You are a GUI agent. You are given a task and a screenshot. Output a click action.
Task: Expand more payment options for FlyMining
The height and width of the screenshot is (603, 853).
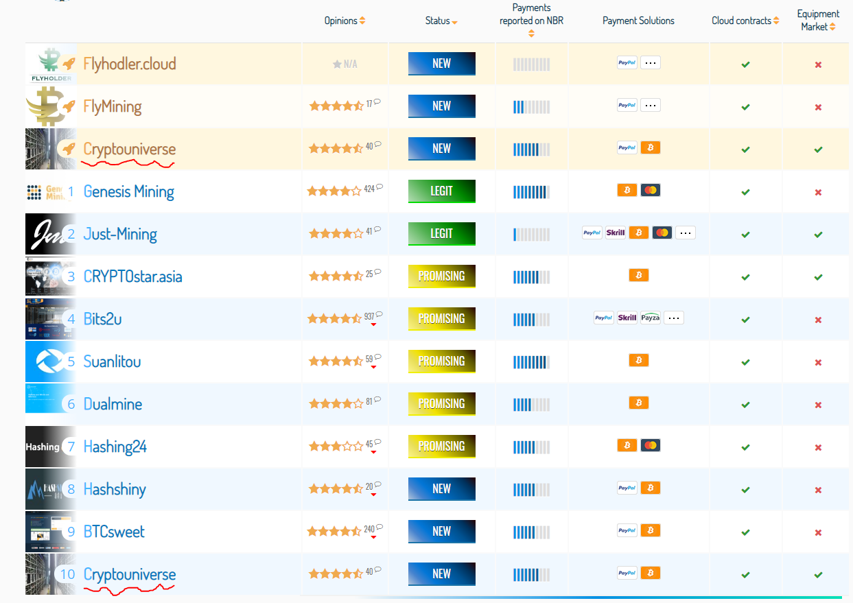[651, 105]
